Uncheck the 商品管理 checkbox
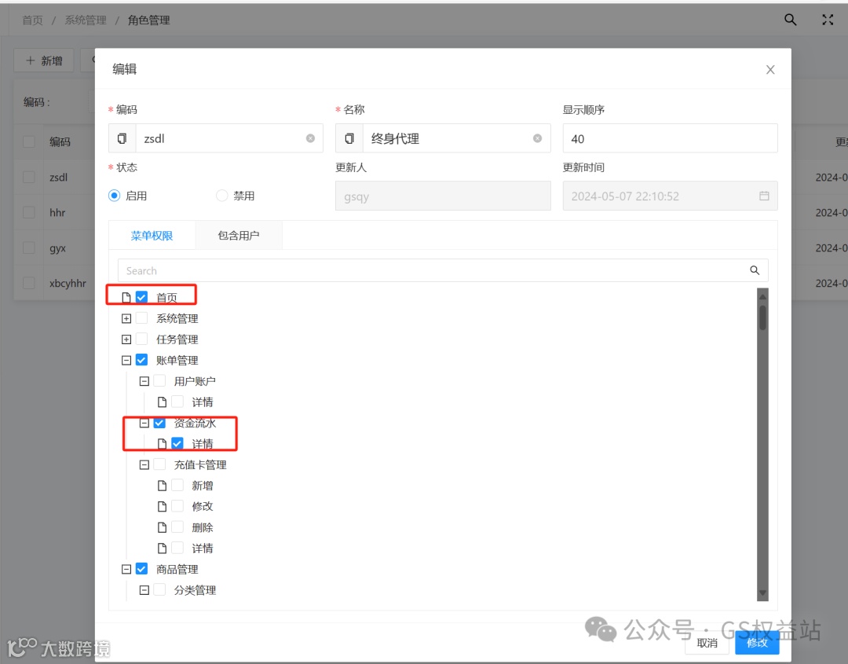 point(141,569)
